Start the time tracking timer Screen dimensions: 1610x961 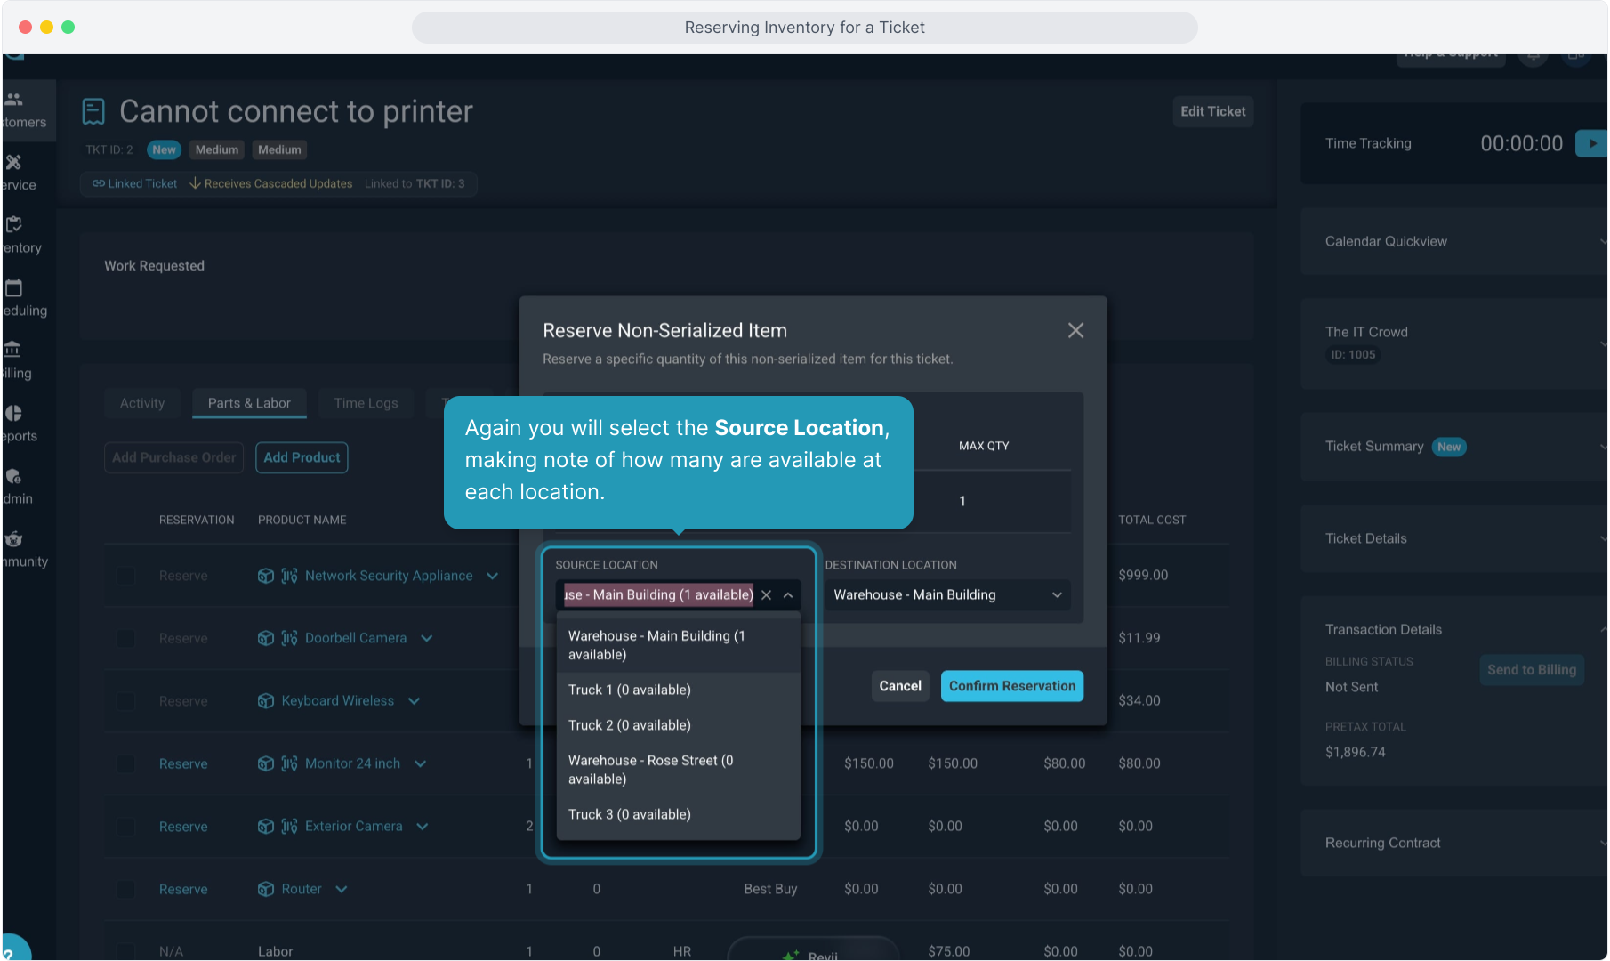(x=1591, y=143)
